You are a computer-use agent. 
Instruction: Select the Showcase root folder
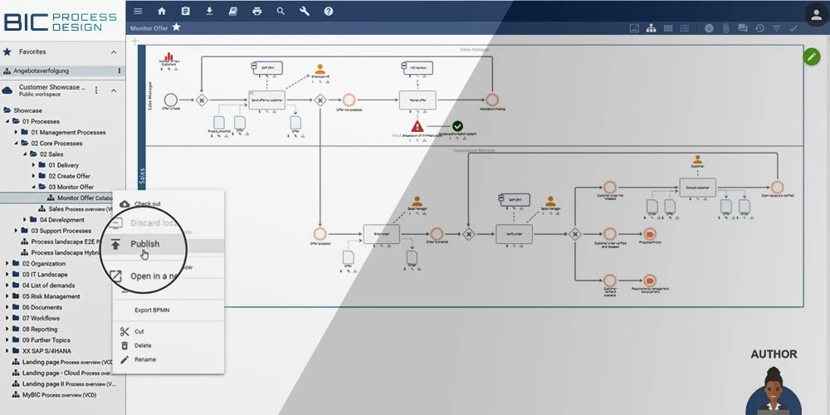point(27,110)
